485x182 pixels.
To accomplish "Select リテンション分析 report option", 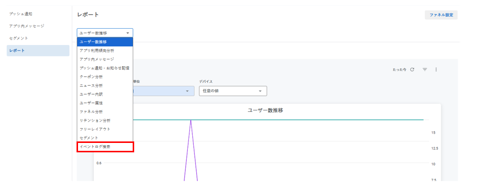I will pyautogui.click(x=105, y=120).
